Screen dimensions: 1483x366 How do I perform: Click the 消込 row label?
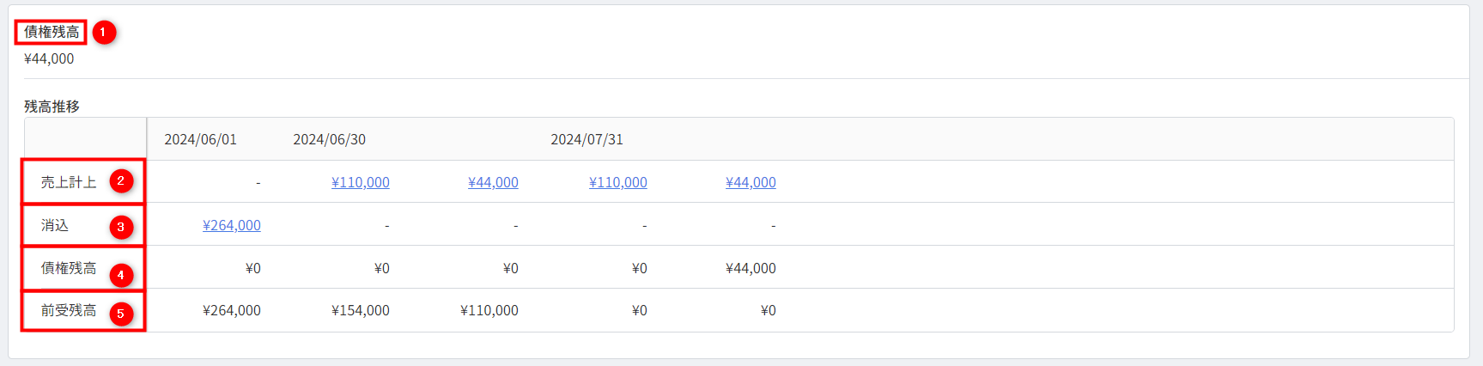(x=55, y=225)
